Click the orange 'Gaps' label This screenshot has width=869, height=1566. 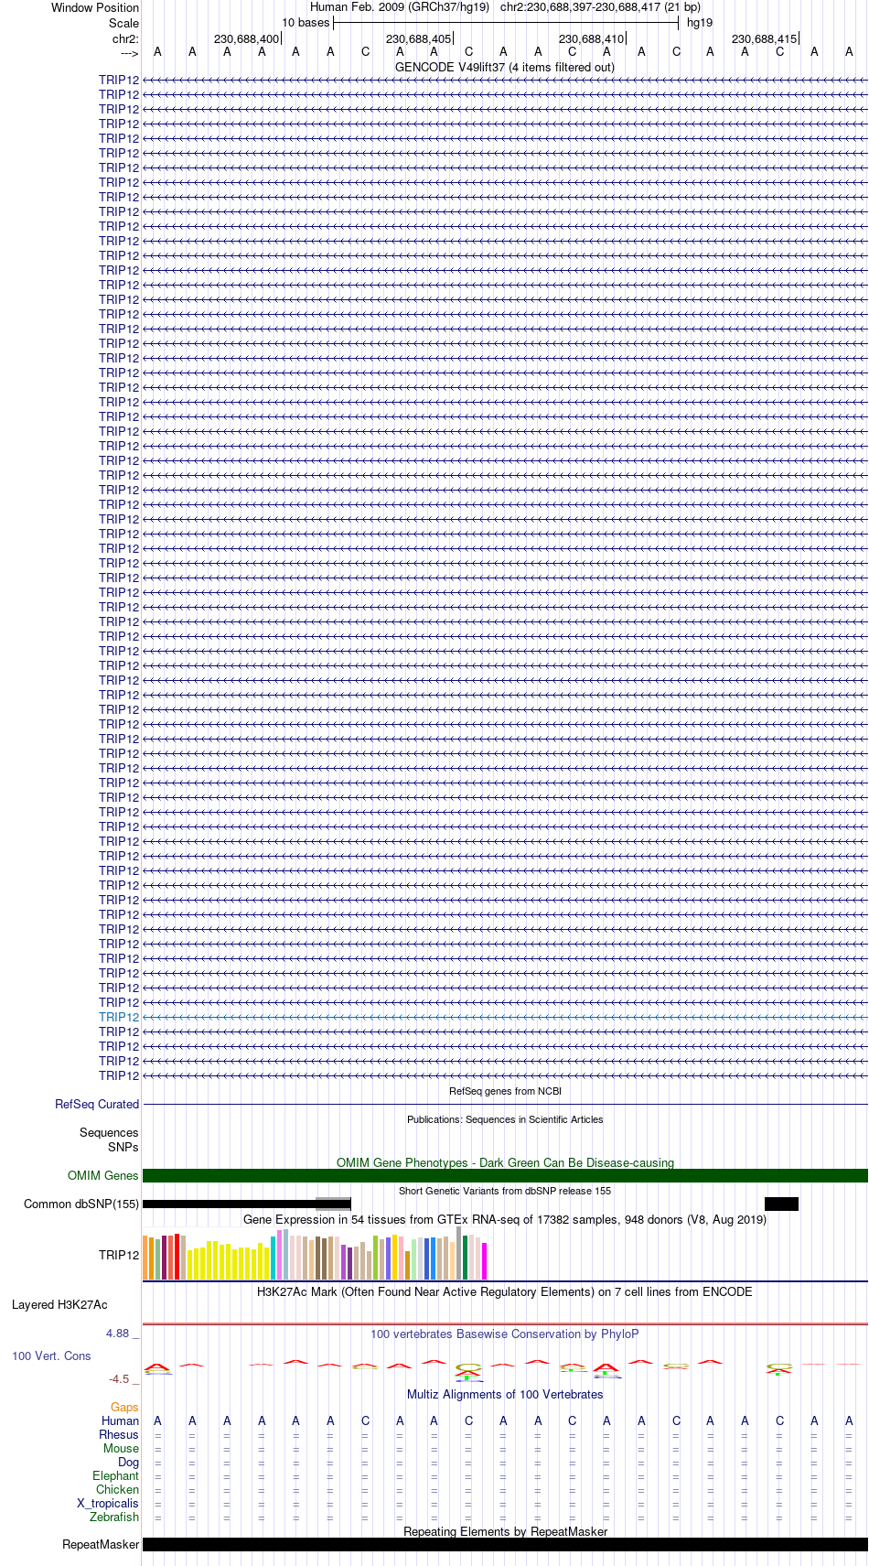(124, 1407)
